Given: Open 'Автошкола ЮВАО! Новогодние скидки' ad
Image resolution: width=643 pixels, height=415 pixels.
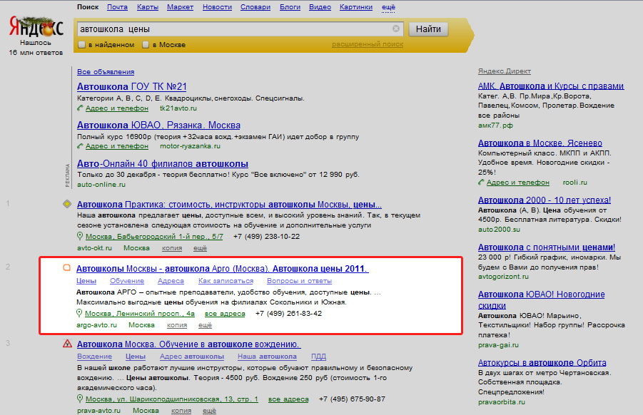Looking at the screenshot, I should point(541,300).
